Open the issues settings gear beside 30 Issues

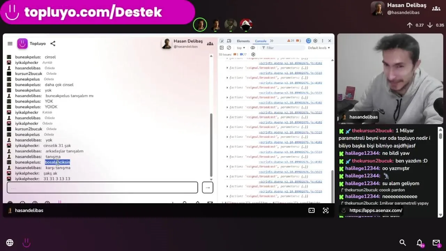click(x=253, y=54)
